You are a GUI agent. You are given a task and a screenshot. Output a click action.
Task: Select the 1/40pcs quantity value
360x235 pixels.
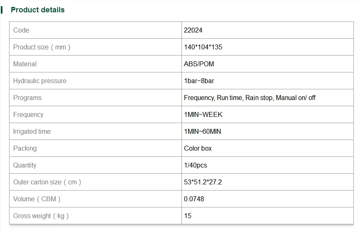pyautogui.click(x=195, y=165)
